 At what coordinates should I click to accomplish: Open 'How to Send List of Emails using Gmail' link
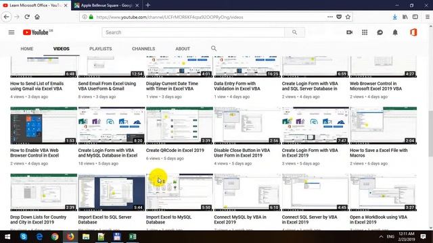coord(37,86)
